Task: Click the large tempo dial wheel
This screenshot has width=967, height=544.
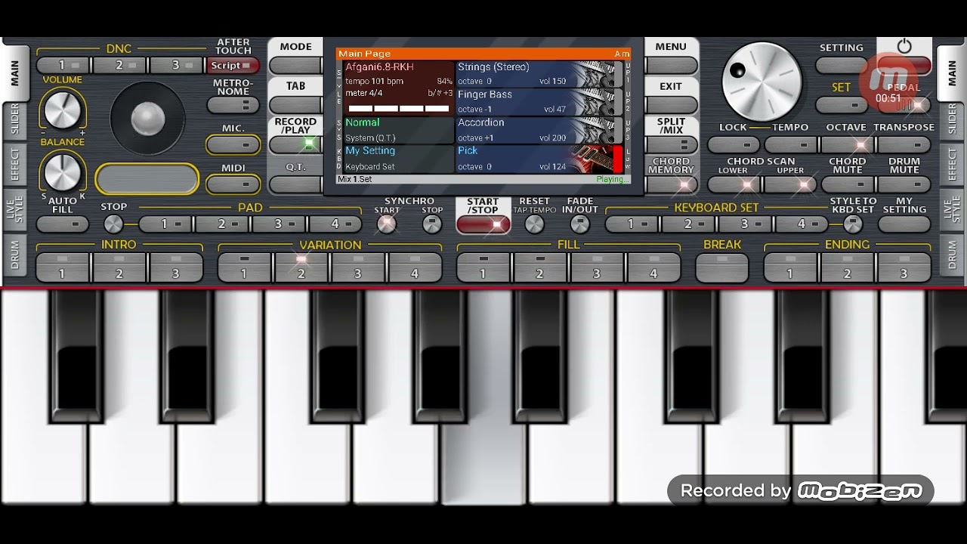Action: [x=762, y=82]
